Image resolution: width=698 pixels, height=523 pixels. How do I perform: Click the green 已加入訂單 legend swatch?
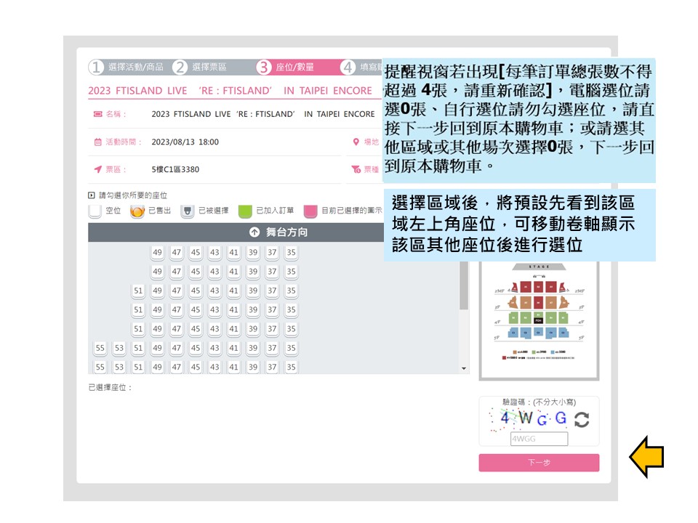pos(245,211)
